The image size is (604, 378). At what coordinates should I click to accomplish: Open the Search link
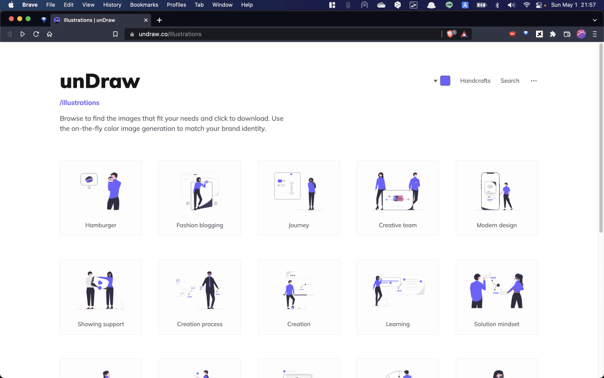coord(510,81)
